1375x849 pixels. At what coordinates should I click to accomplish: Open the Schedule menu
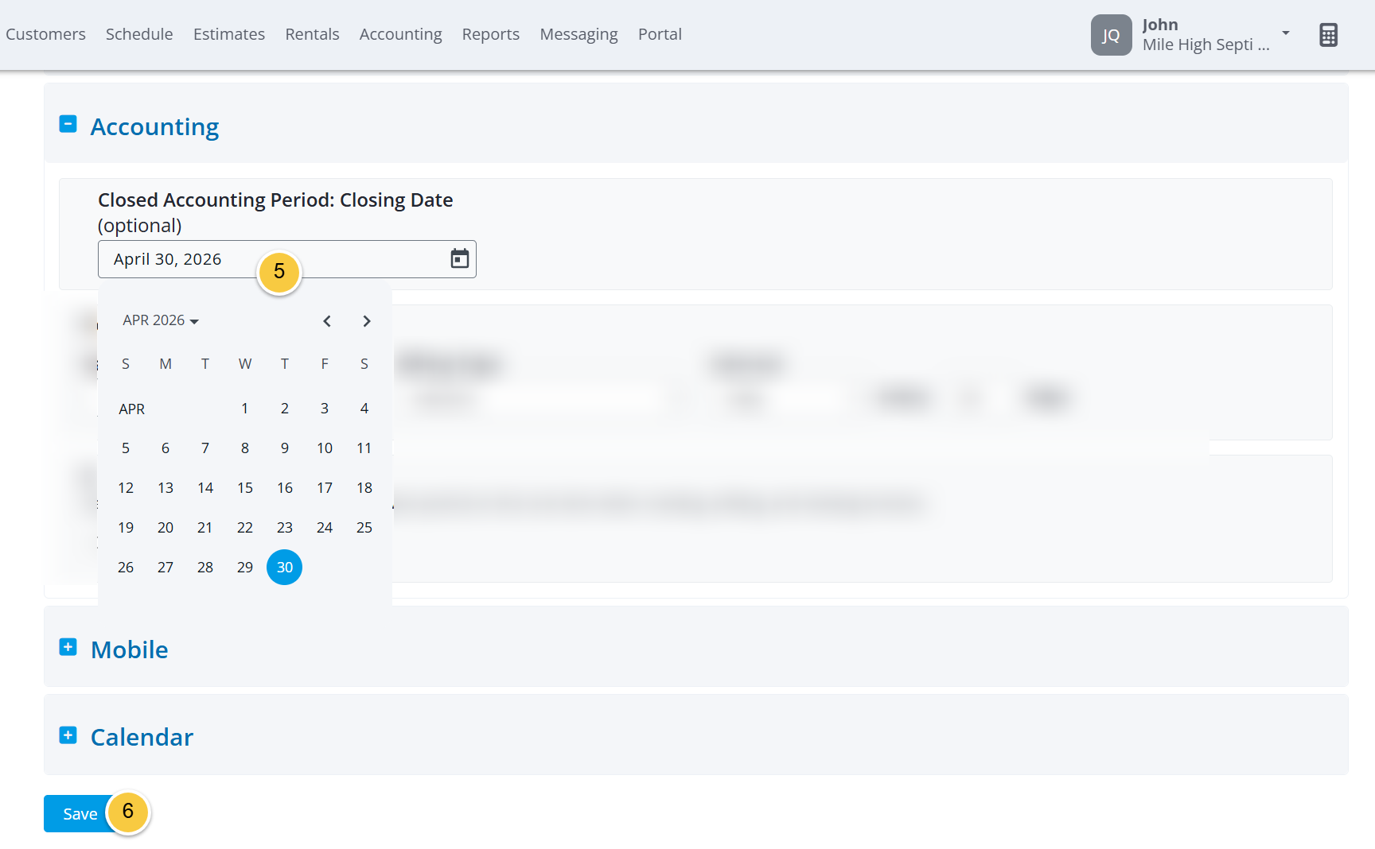click(x=139, y=34)
